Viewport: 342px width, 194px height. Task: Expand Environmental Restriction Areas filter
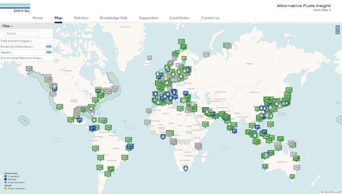click(22, 58)
